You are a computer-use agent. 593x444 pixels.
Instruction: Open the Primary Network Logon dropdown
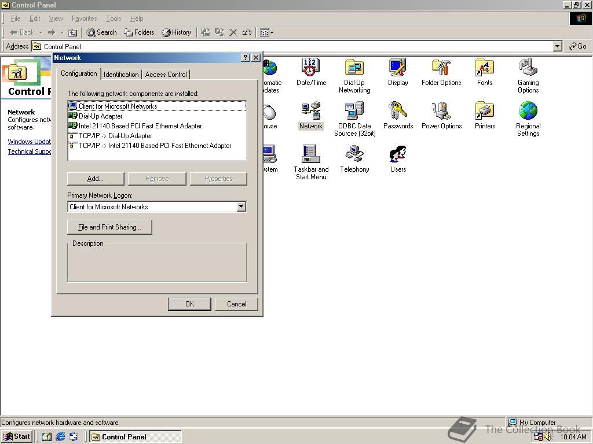pos(241,206)
